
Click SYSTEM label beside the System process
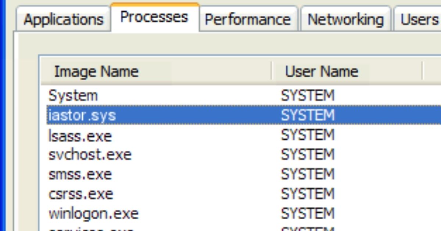309,95
